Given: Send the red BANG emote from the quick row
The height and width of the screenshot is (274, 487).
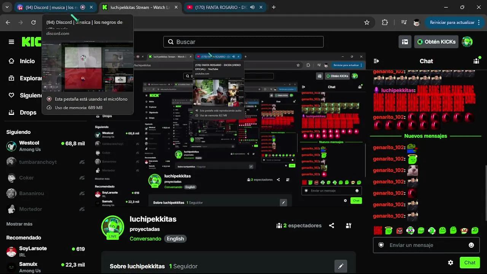Looking at the screenshot, I should click(x=377, y=230).
